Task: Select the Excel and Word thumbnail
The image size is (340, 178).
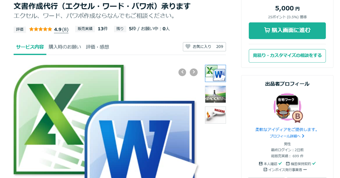Action: (x=215, y=73)
